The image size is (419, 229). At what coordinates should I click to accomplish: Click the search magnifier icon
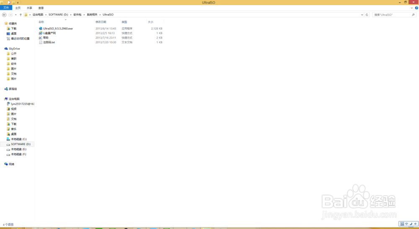tap(413, 15)
